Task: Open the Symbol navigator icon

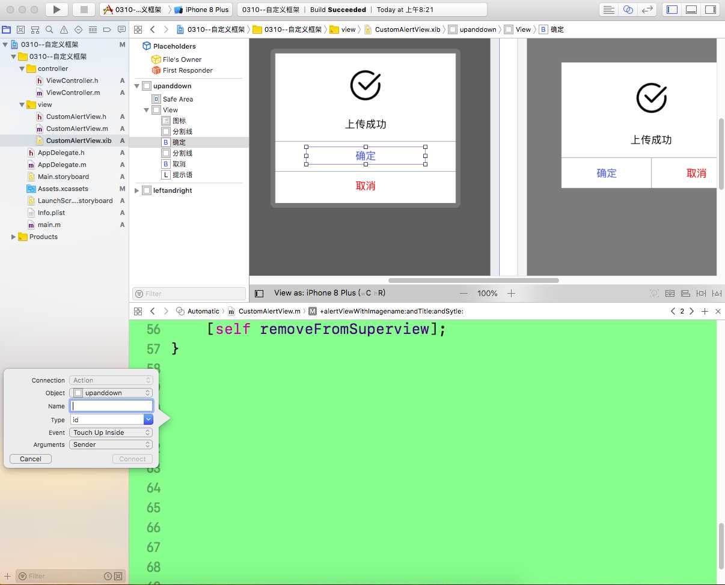Action: 35,29
